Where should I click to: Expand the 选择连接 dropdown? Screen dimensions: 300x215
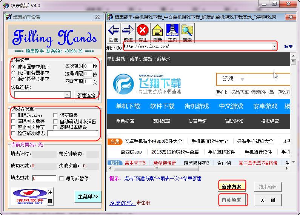pos(67,95)
